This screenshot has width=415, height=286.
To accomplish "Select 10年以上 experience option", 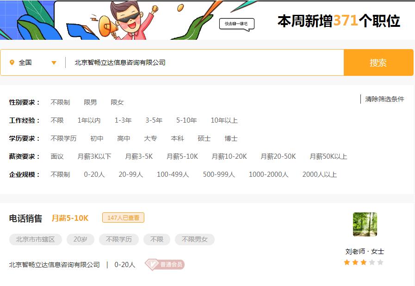I will [x=224, y=120].
